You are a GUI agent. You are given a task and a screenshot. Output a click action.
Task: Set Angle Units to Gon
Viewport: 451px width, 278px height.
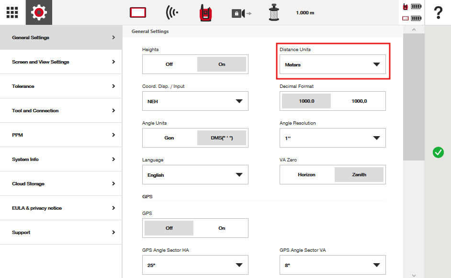coord(169,138)
